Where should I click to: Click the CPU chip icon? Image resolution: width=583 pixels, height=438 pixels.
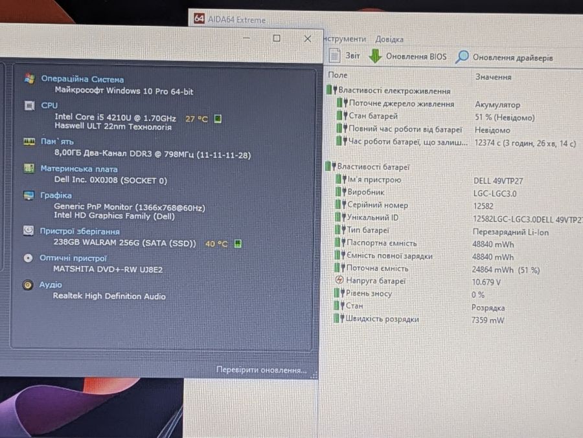[x=29, y=106]
